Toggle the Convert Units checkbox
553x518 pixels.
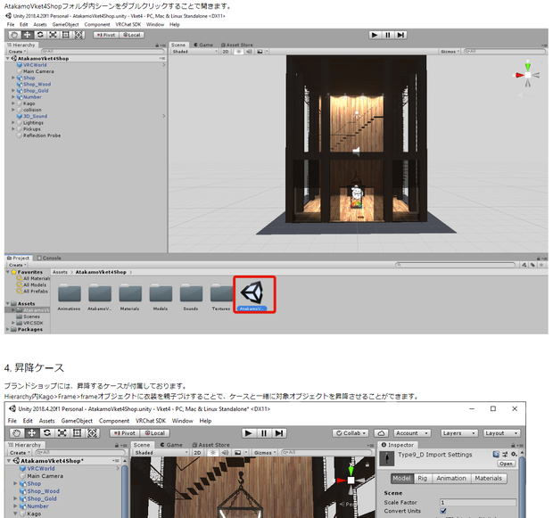coord(443,511)
